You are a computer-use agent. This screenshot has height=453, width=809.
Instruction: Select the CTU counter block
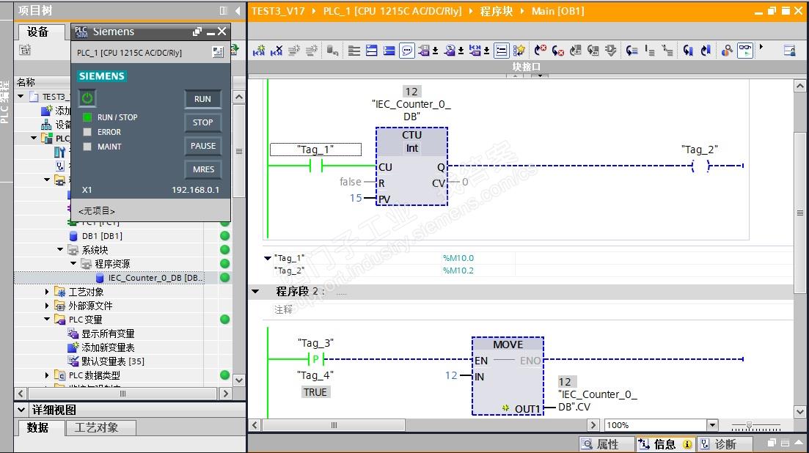point(411,166)
